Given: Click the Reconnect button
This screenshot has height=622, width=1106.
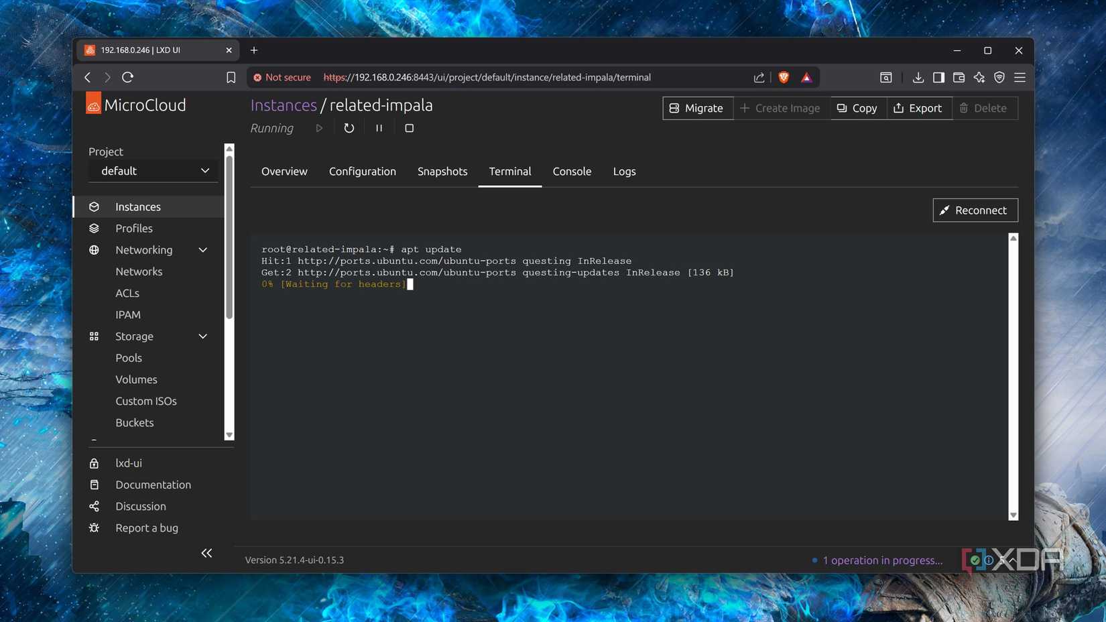Looking at the screenshot, I should click(975, 210).
